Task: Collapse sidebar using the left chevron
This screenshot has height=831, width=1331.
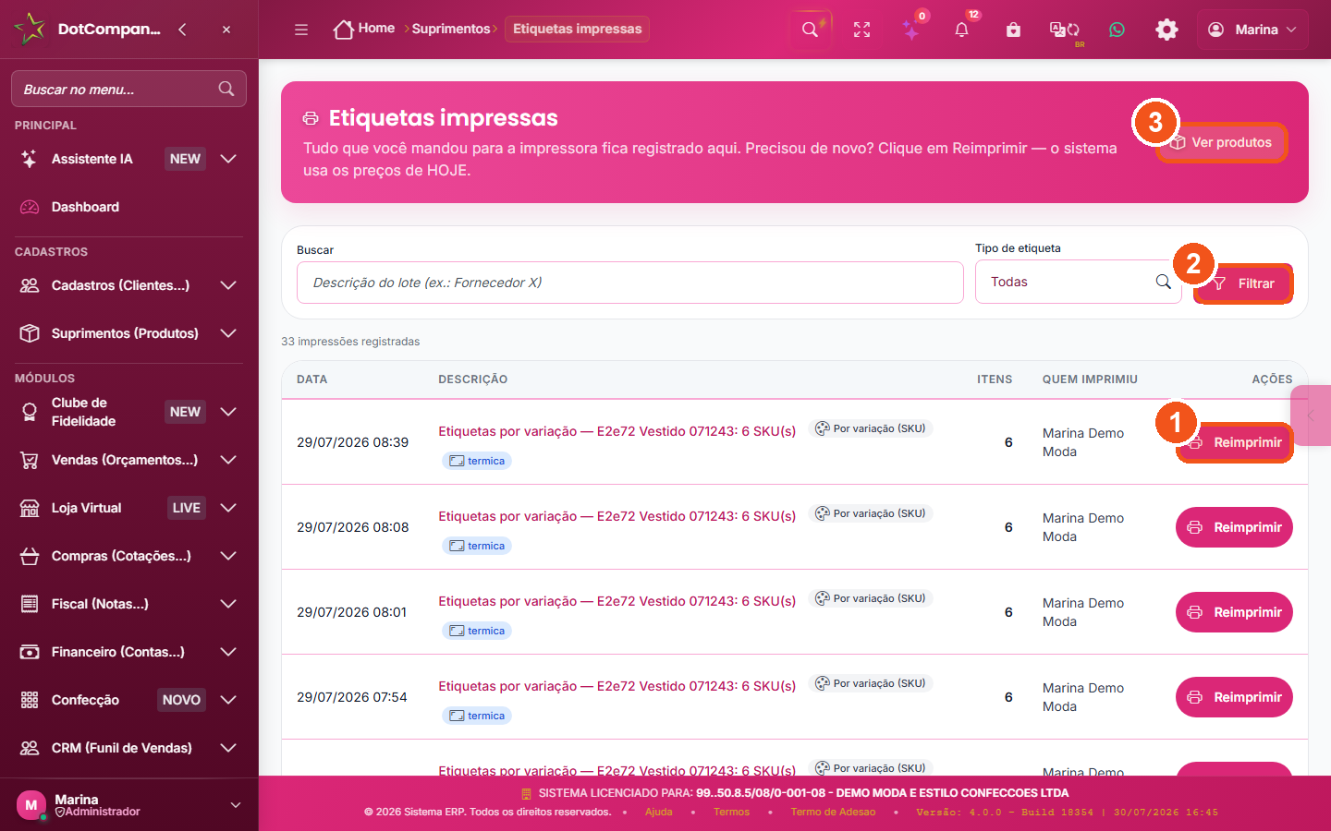Action: click(x=182, y=30)
